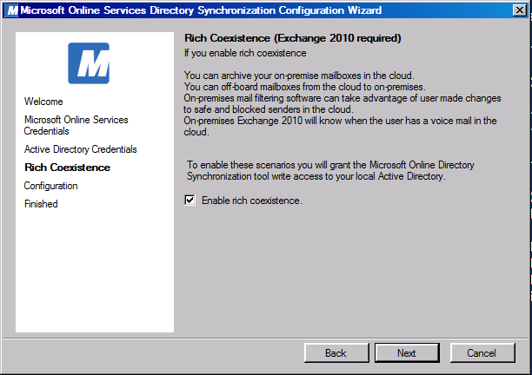The height and width of the screenshot is (375, 532).
Task: Select Microsoft Online Services Credentials step
Action: pos(76,125)
